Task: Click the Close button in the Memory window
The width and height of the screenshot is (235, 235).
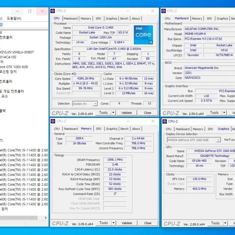Action: point(148,223)
